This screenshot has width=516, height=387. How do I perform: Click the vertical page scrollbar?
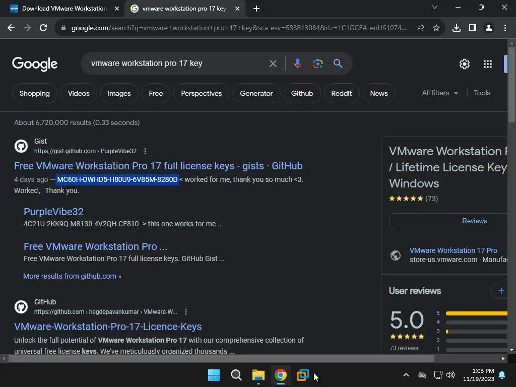click(511, 85)
